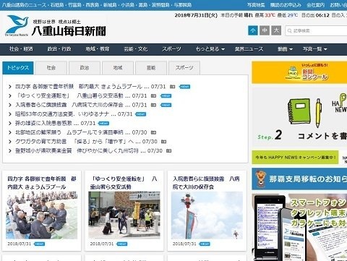Open 地域・教育 in the navigation bar
Viewport: 347px width, 261px height.
[x=98, y=49]
